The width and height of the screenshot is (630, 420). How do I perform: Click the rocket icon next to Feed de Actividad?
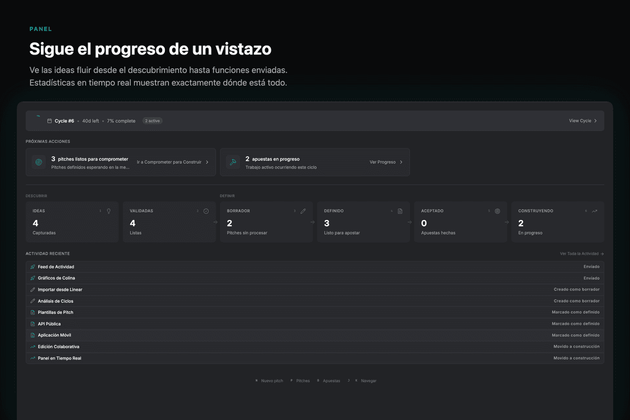click(33, 267)
